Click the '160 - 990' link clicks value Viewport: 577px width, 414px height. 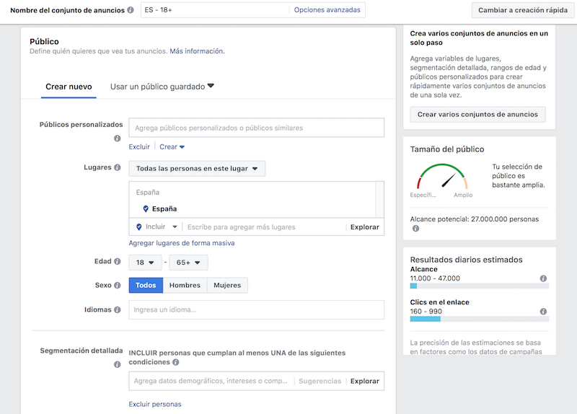point(426,312)
